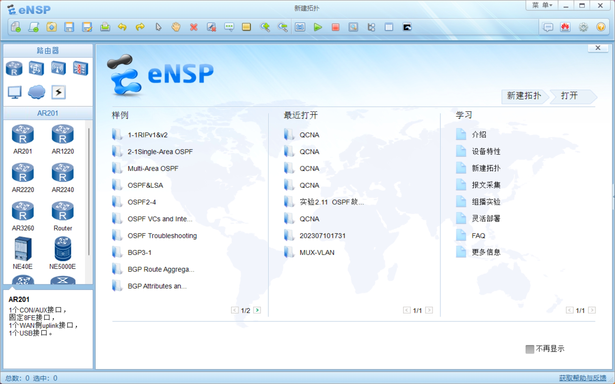This screenshot has width=615, height=384.
Task: Select the hand pan tool
Action: pyautogui.click(x=176, y=27)
